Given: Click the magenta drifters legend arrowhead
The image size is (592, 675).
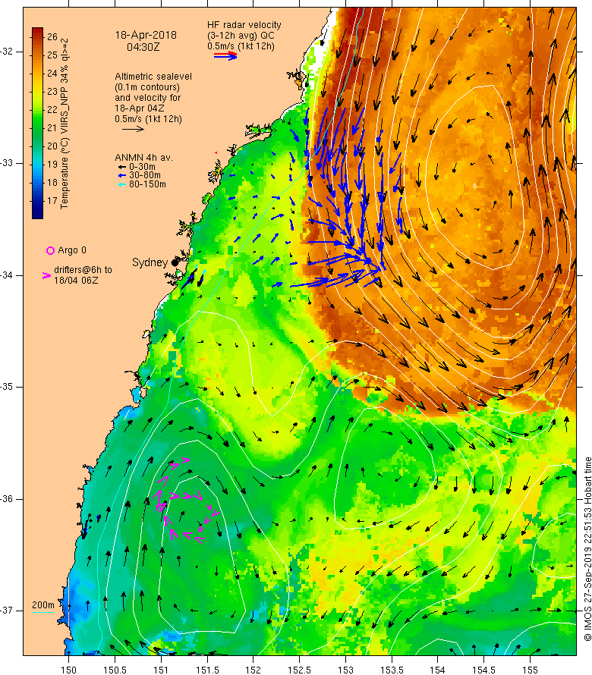Looking at the screenshot, I should pyautogui.click(x=46, y=275).
